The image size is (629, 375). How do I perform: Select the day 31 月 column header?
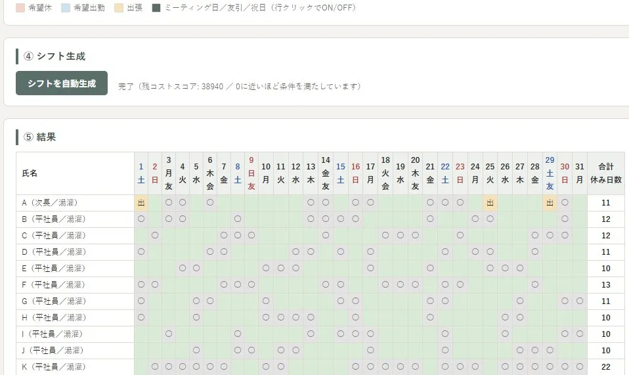tap(580, 173)
